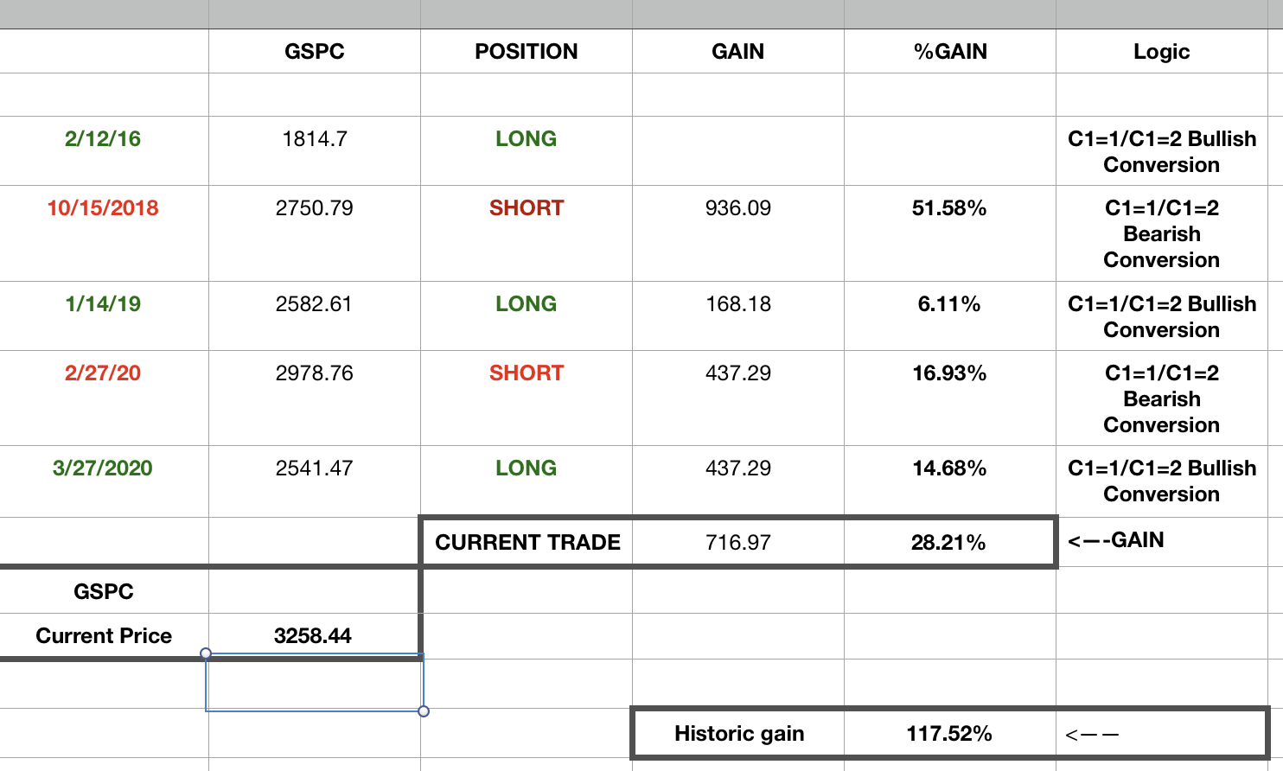1283x771 pixels.
Task: Click the 936.09 gain cell
Action: (737, 208)
